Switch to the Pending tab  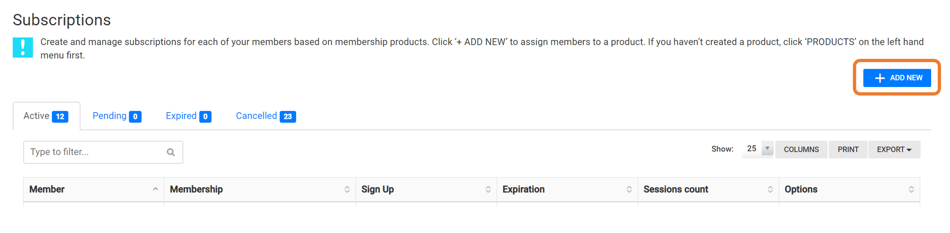pyautogui.click(x=116, y=116)
